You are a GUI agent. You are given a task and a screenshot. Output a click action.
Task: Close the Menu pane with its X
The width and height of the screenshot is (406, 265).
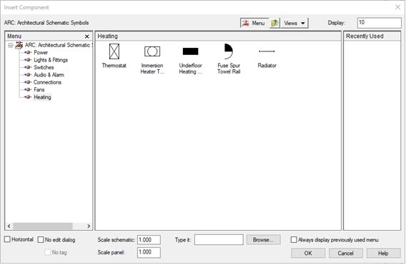pyautogui.click(x=87, y=36)
